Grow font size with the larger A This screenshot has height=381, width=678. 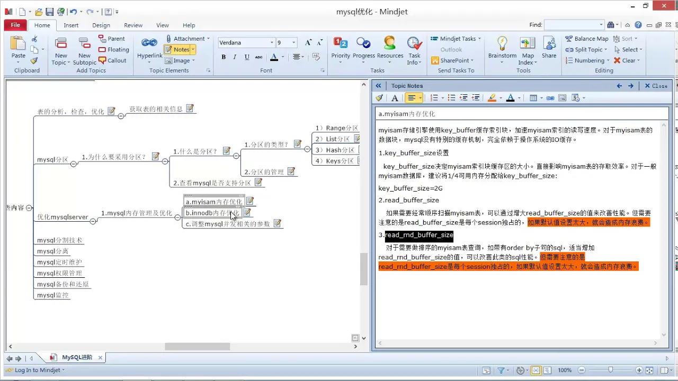[308, 42]
